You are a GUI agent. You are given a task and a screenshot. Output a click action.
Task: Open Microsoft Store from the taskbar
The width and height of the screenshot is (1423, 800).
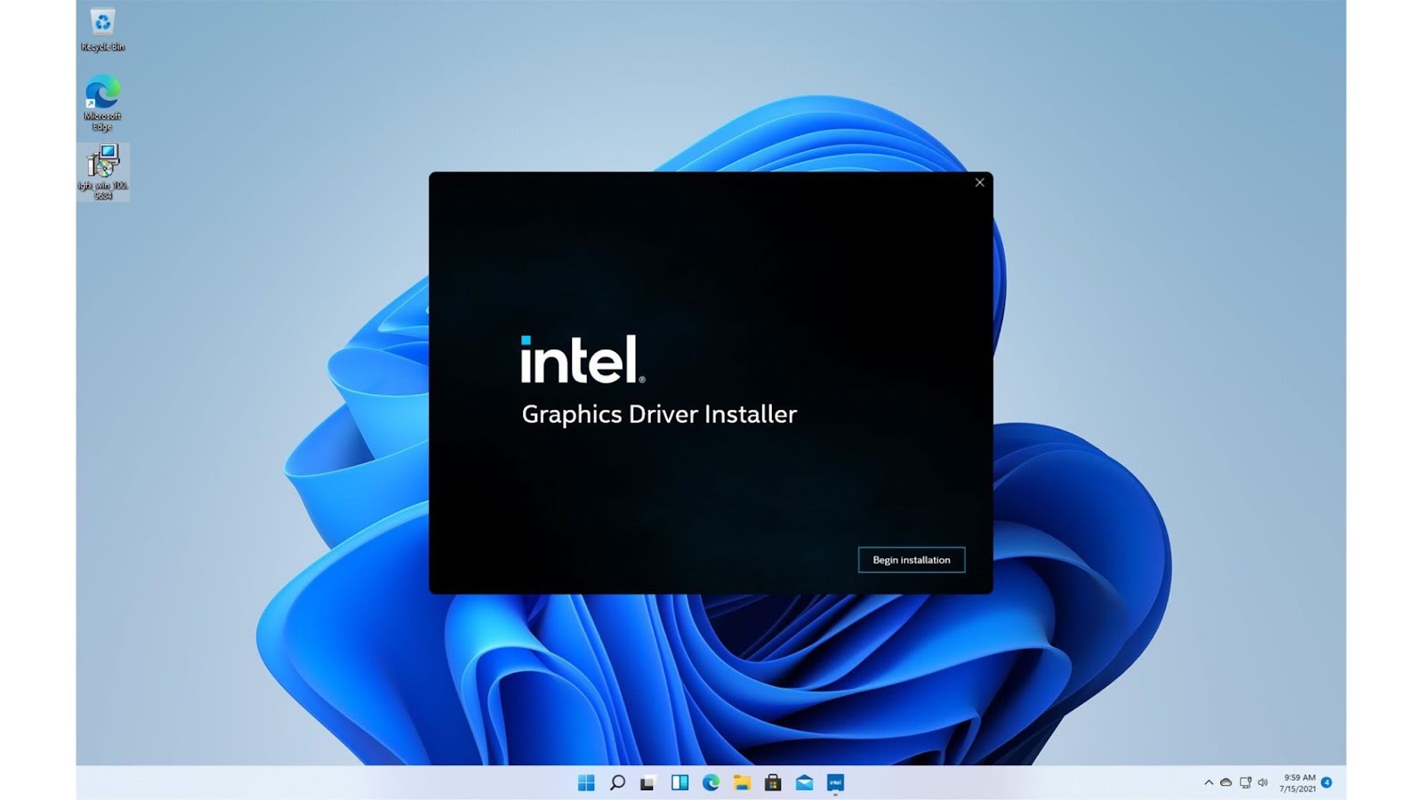(773, 782)
